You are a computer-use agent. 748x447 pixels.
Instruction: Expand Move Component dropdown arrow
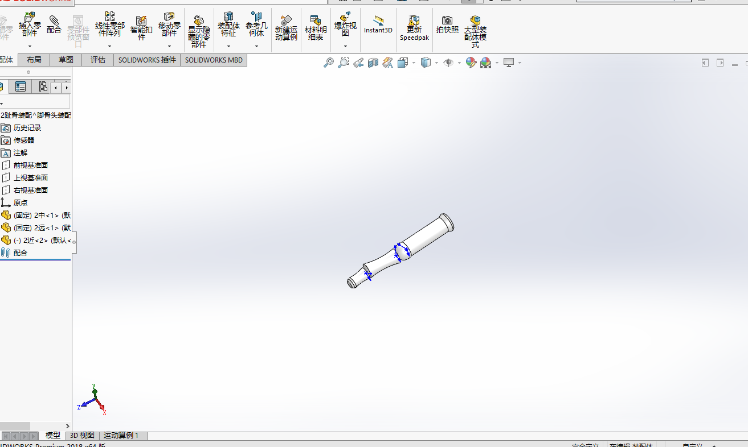tap(169, 46)
